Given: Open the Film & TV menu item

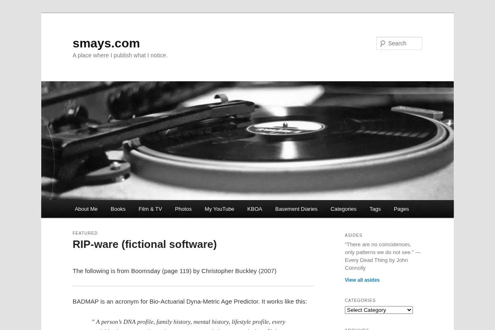Looking at the screenshot, I should click(x=150, y=209).
